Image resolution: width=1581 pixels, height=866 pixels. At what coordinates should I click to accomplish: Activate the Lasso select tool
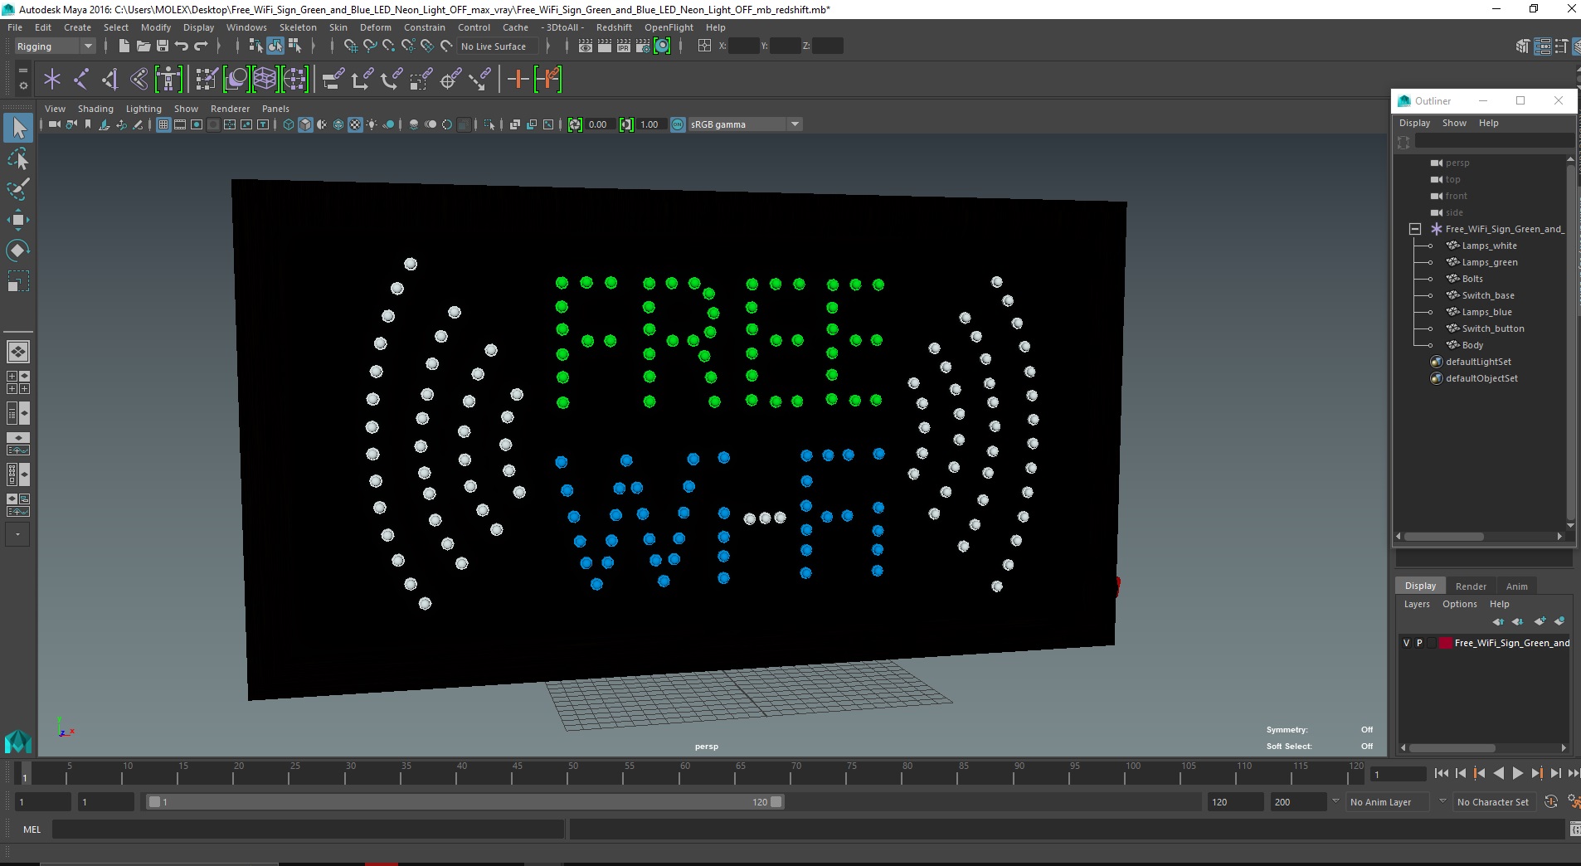(x=18, y=158)
